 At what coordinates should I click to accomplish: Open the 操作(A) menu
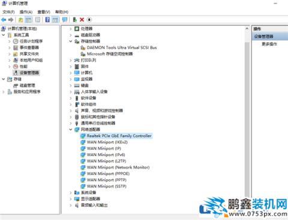(x=26, y=12)
